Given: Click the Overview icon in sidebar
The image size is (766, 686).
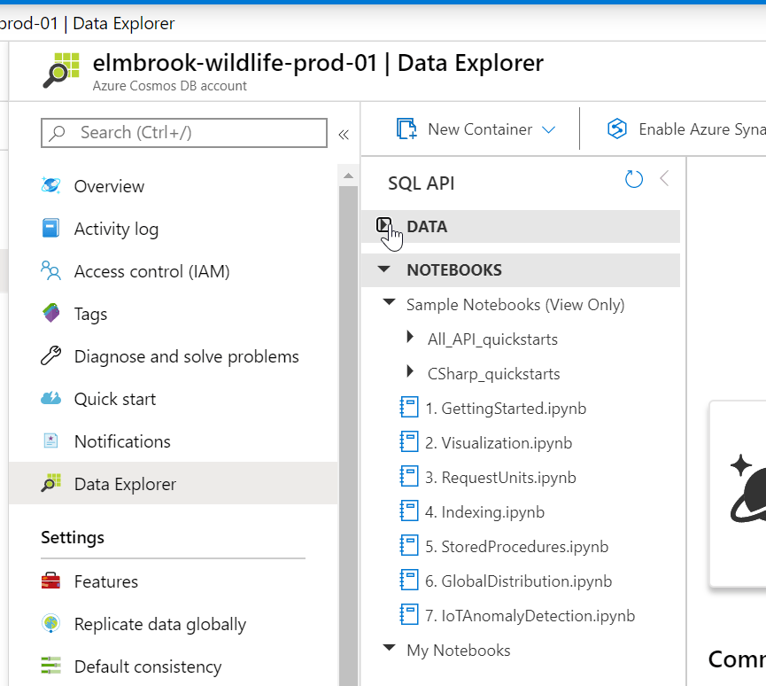Looking at the screenshot, I should pyautogui.click(x=51, y=186).
